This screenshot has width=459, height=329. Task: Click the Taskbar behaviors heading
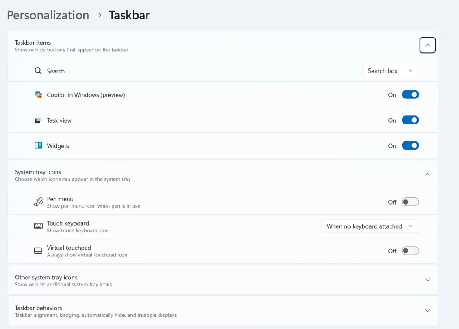(39, 308)
